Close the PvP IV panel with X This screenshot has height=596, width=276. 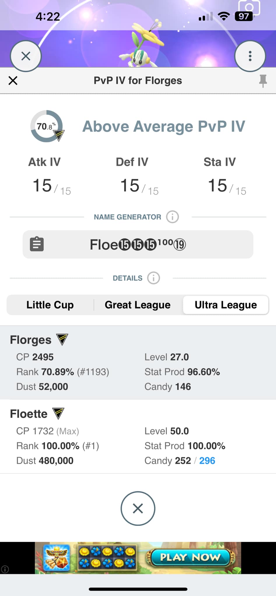(13, 81)
